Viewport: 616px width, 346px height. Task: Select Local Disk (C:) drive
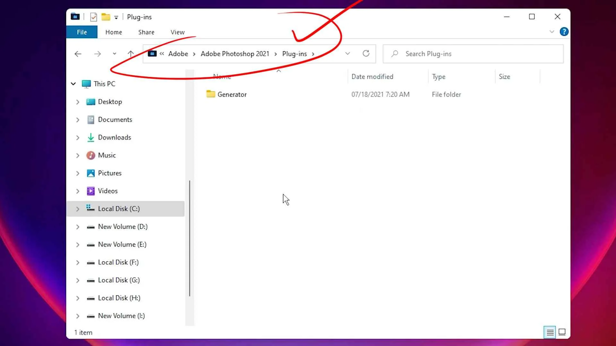pyautogui.click(x=125, y=209)
